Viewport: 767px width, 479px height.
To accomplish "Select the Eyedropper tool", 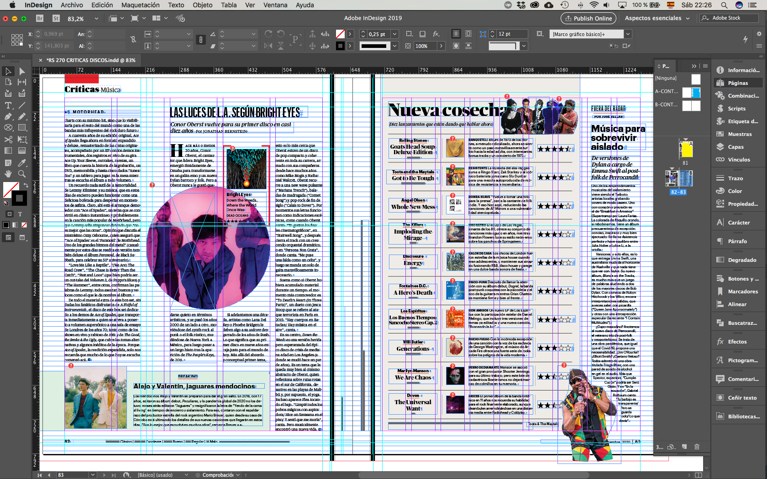I will [x=21, y=162].
